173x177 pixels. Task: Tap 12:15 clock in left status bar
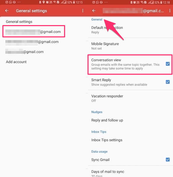pyautogui.click(x=79, y=2)
